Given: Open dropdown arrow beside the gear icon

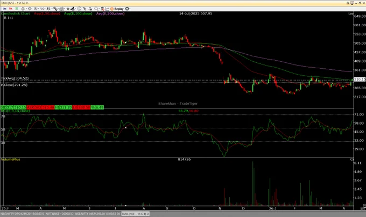Looking at the screenshot, I should pyautogui.click(x=130, y=9).
